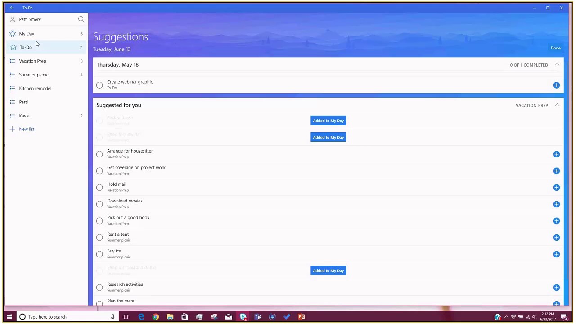This screenshot has height=324, width=576.
Task: Check off the Hold mail task
Action: pyautogui.click(x=99, y=188)
